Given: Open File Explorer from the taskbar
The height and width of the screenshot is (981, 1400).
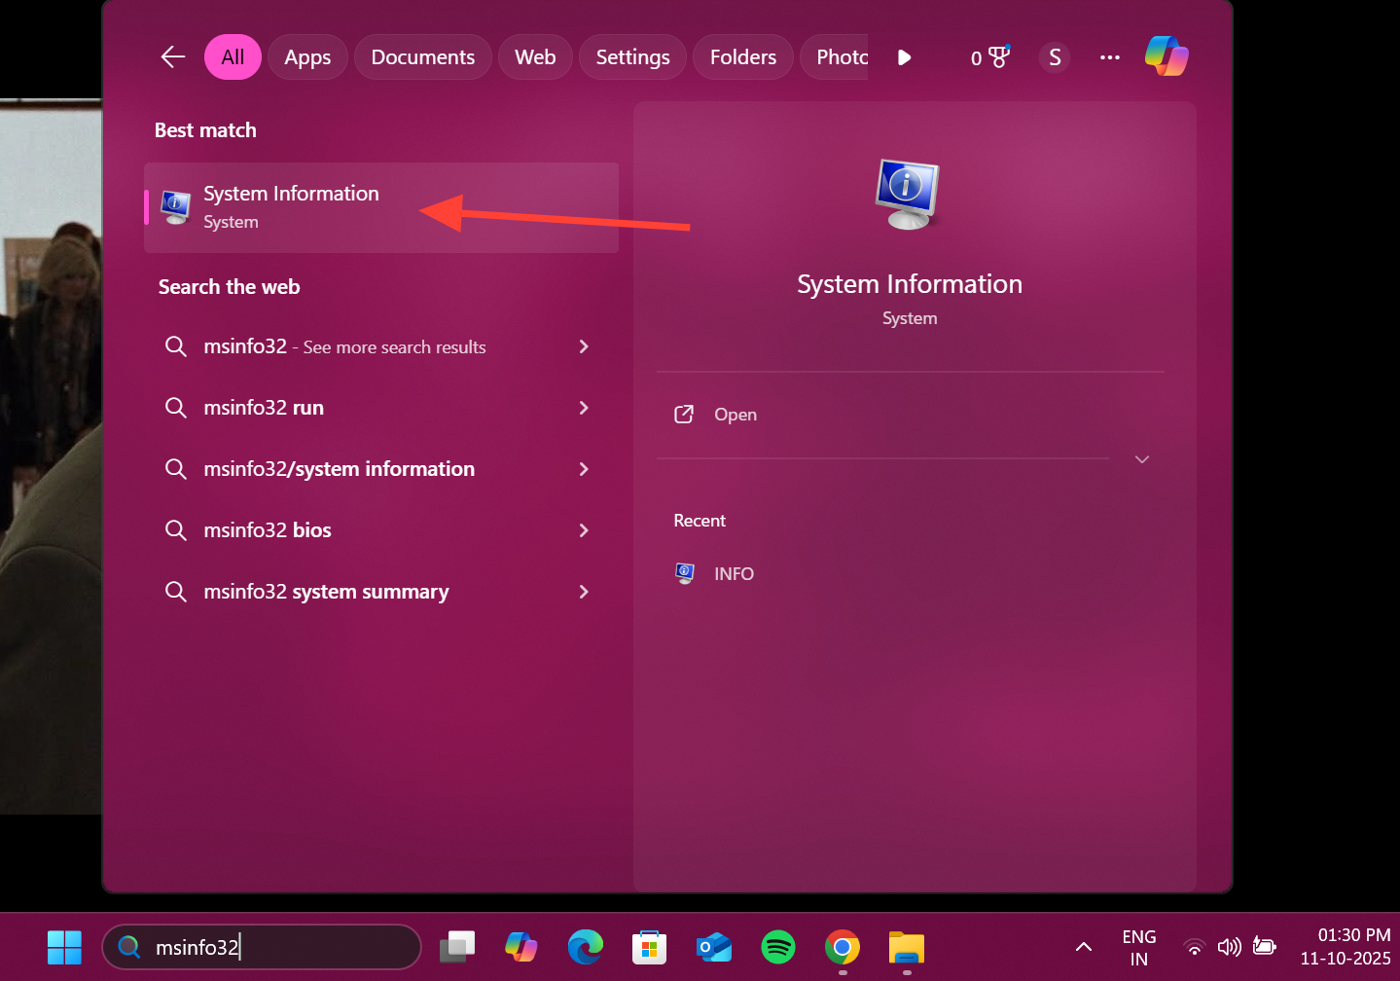Looking at the screenshot, I should [907, 947].
